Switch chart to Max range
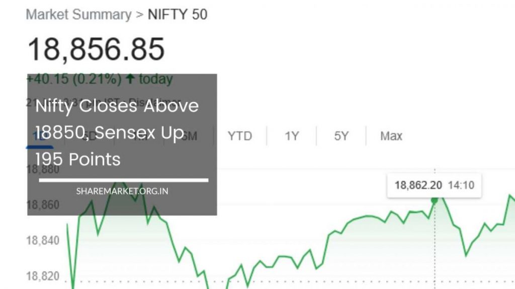 click(x=391, y=136)
